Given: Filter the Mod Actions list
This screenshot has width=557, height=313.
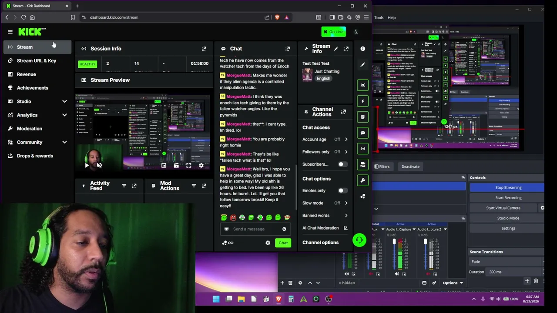Looking at the screenshot, I should click(194, 186).
